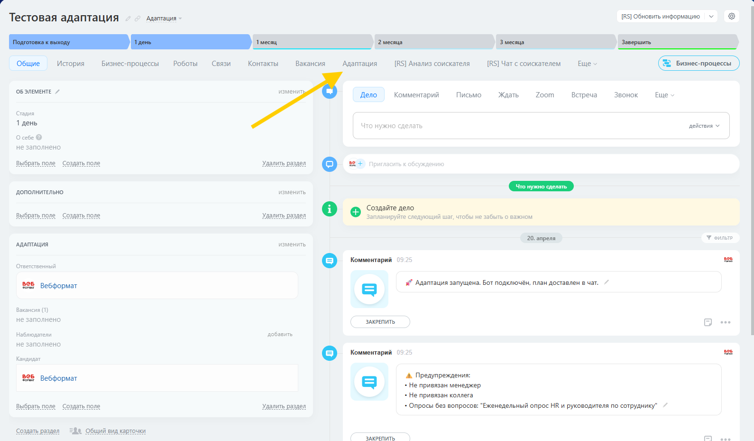Click edit pencil next to ОБ ЭЛЕМЕНТЕ
The width and height of the screenshot is (754, 441).
coord(57,92)
